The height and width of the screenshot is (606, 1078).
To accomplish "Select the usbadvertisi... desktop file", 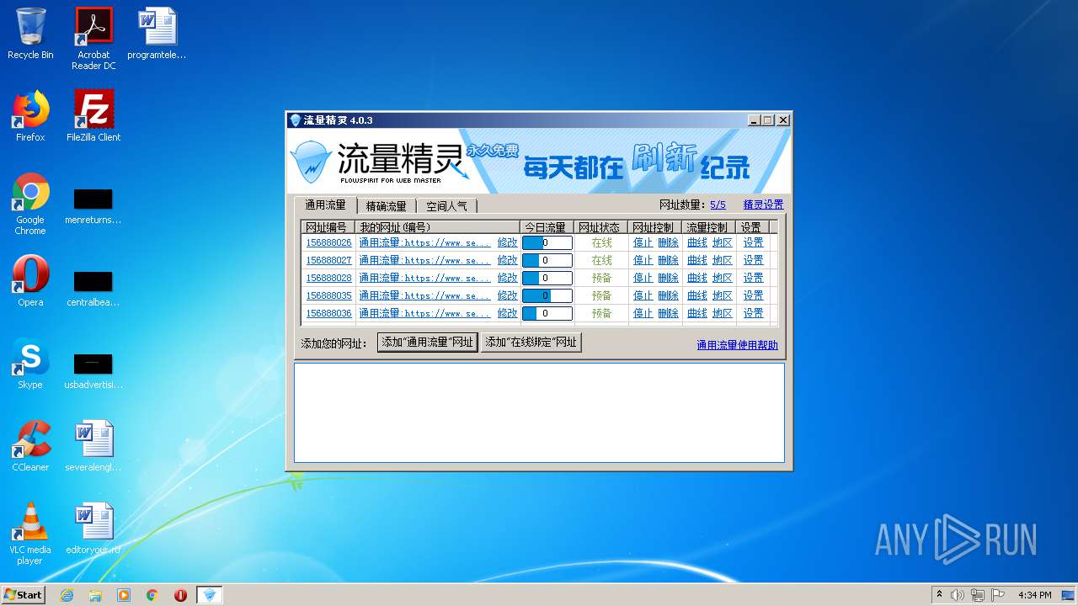I will click(x=93, y=371).
